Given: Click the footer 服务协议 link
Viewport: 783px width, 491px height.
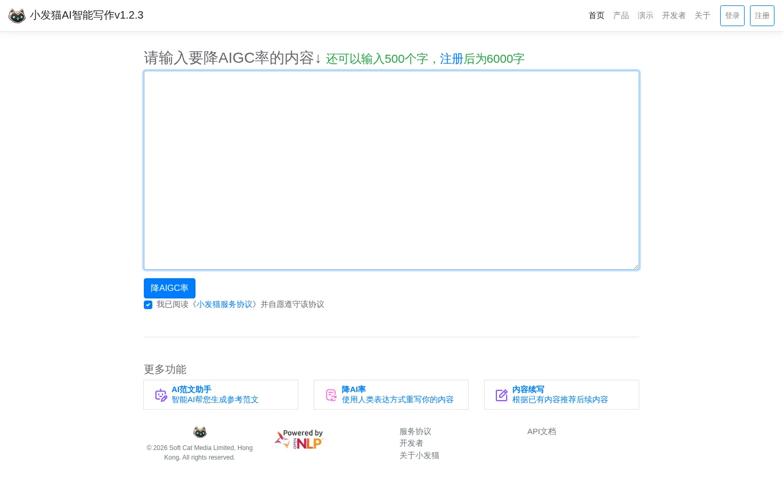Looking at the screenshot, I should (415, 431).
